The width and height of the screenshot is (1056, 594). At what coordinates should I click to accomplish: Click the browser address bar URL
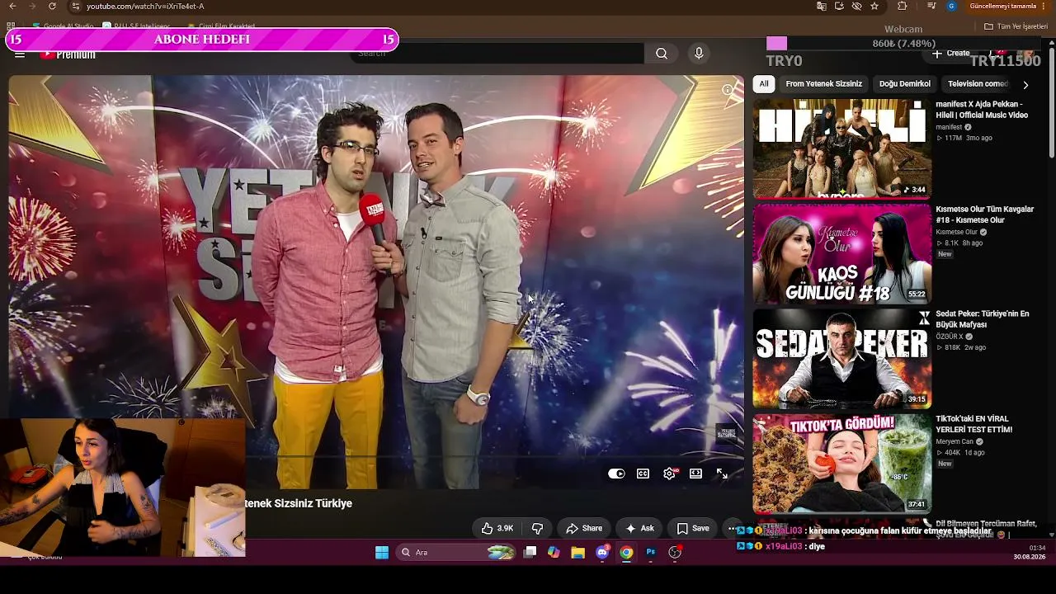(x=145, y=6)
